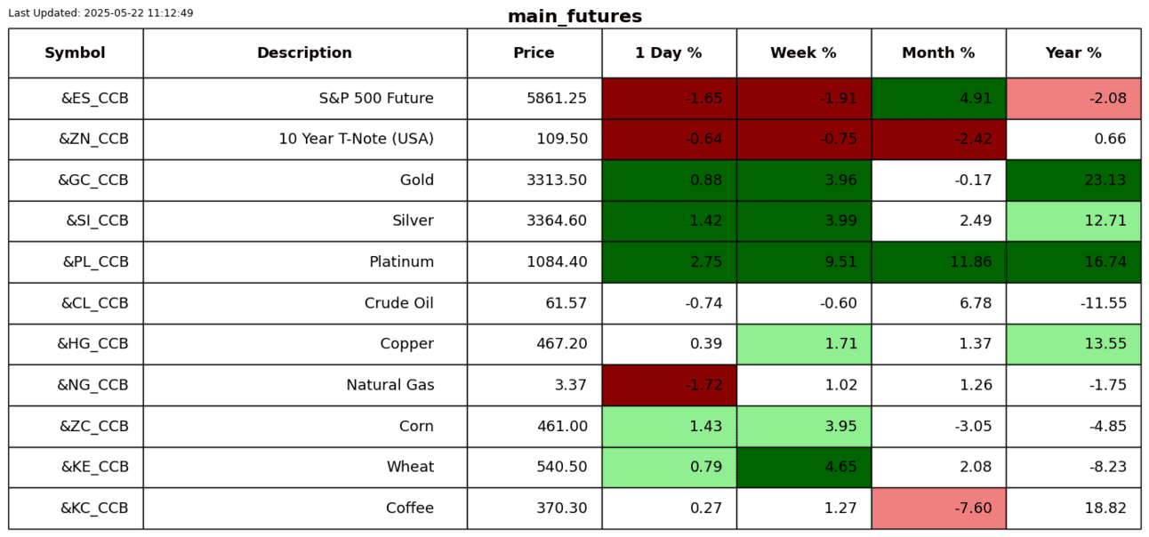Image resolution: width=1149 pixels, height=537 pixels.
Task: Click Platinum's dark green 11.86 month cell
Action: click(938, 262)
